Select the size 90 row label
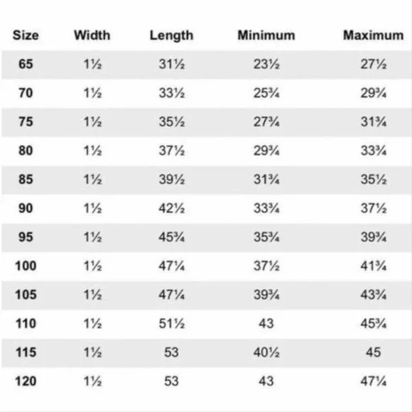The height and width of the screenshot is (412, 412). (26, 208)
